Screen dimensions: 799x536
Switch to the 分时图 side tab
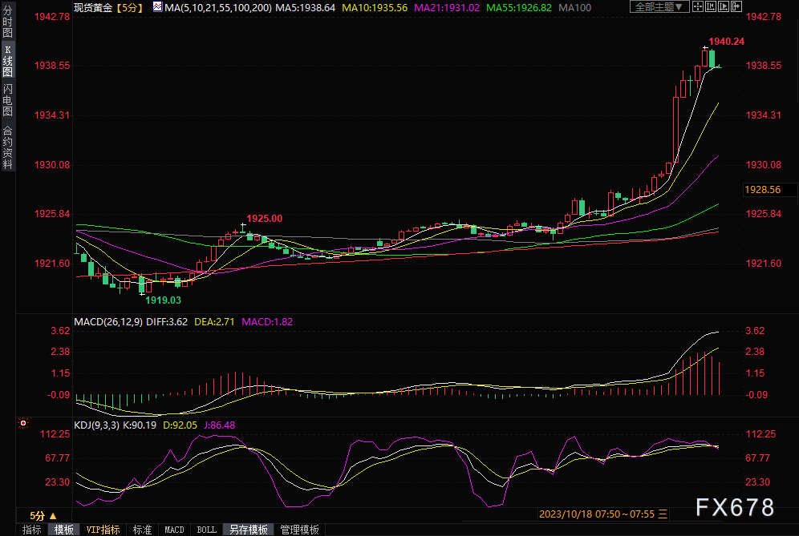(8, 21)
